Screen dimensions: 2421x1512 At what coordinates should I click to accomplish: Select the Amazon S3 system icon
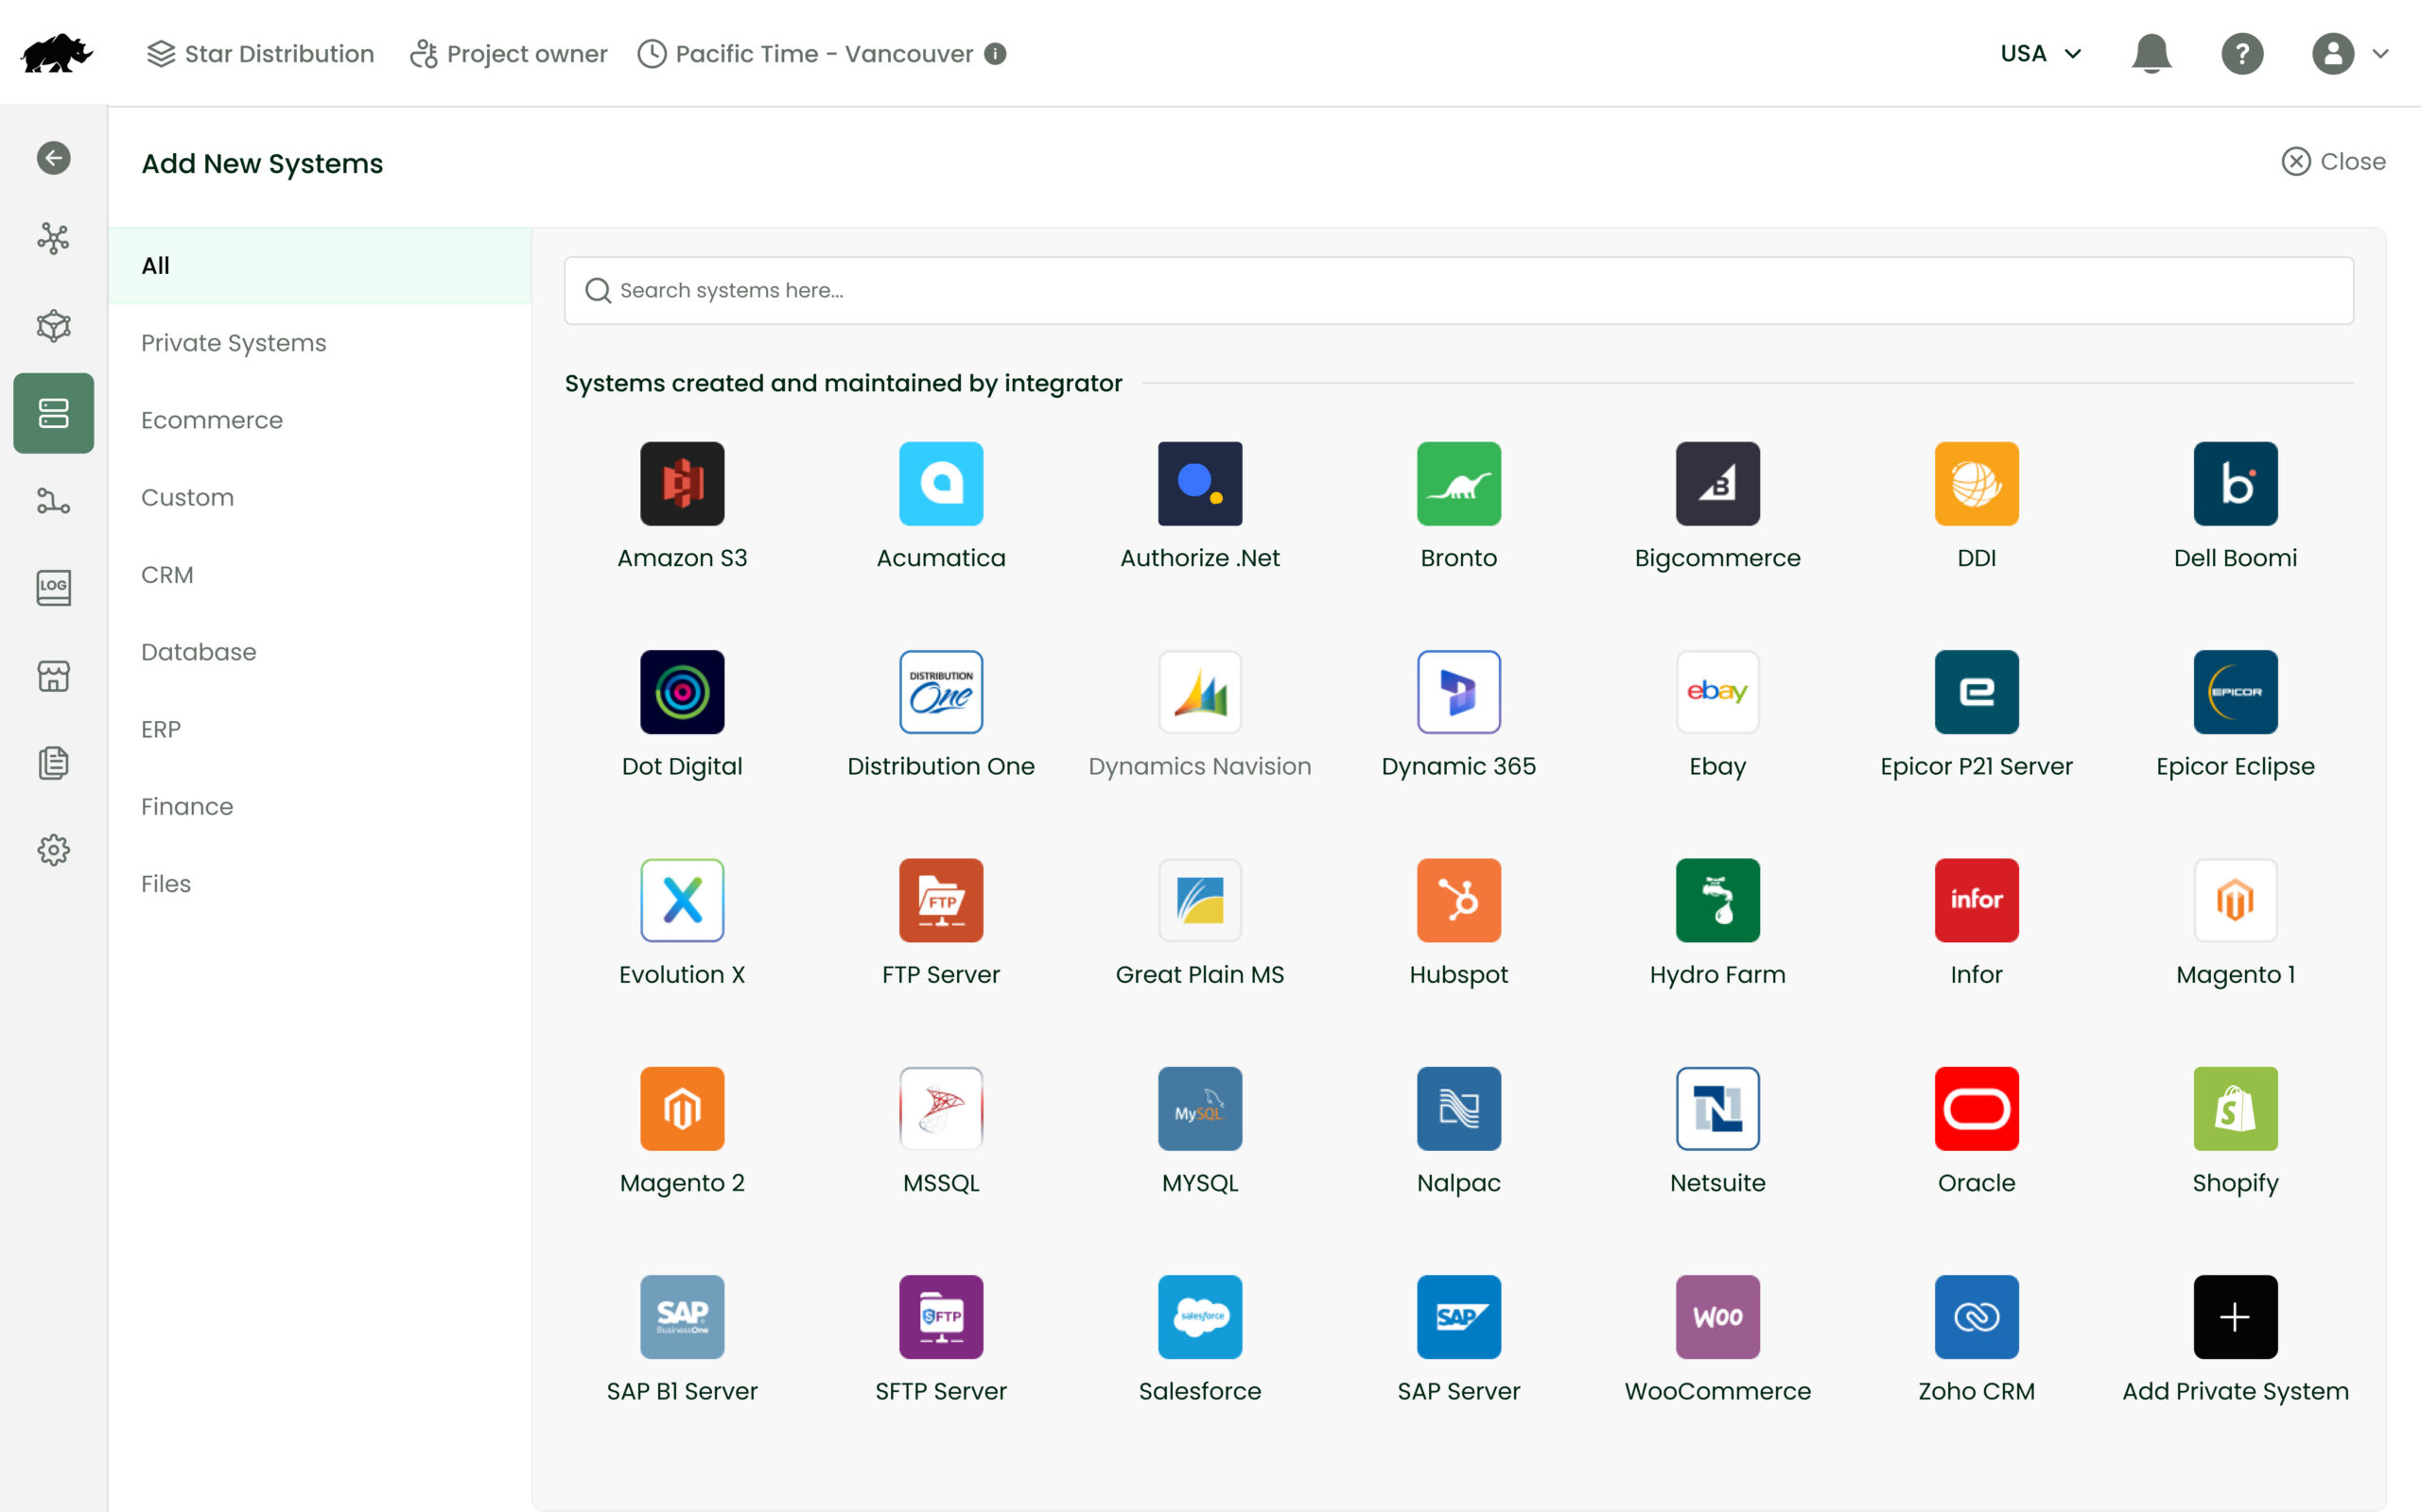click(x=681, y=484)
